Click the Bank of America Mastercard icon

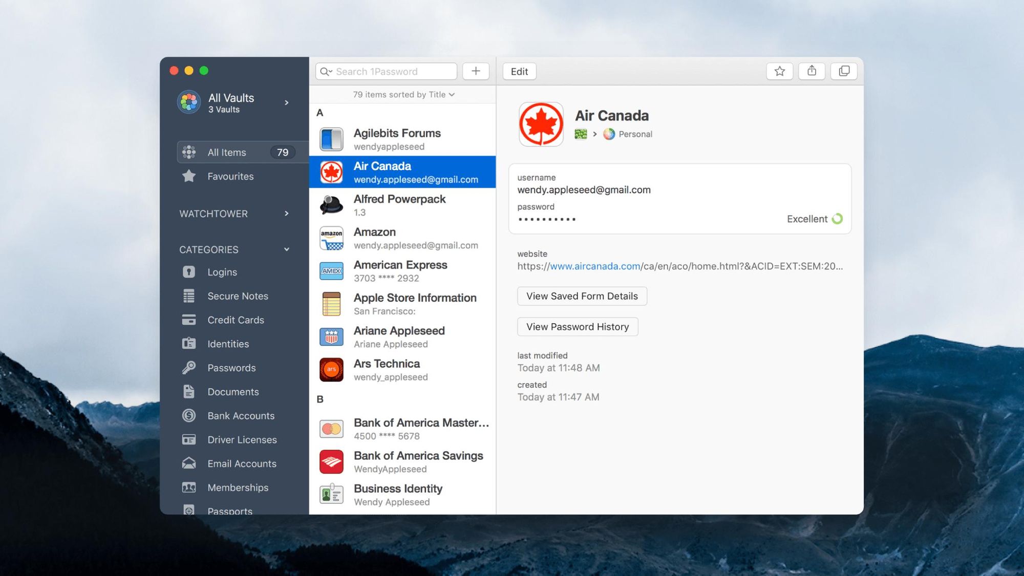pos(331,429)
